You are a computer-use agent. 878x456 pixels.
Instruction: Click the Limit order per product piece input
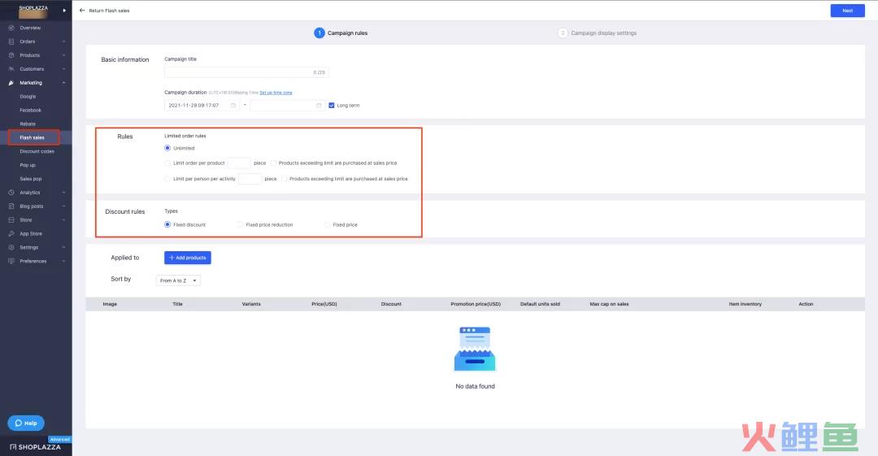[x=239, y=163]
